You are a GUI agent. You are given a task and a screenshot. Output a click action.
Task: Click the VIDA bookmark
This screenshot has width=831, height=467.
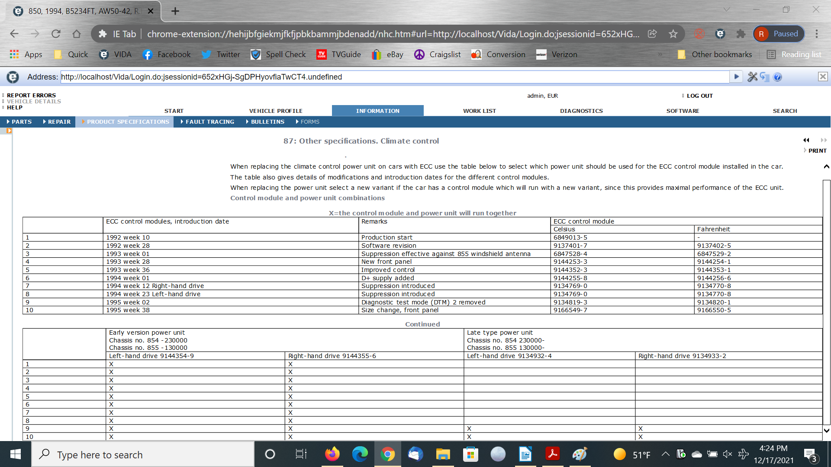116,54
